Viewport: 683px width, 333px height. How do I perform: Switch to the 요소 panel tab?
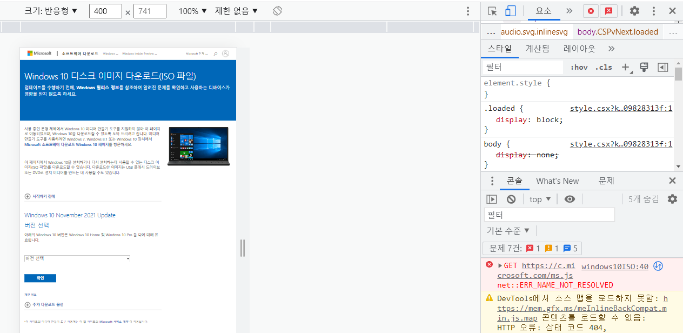point(544,11)
